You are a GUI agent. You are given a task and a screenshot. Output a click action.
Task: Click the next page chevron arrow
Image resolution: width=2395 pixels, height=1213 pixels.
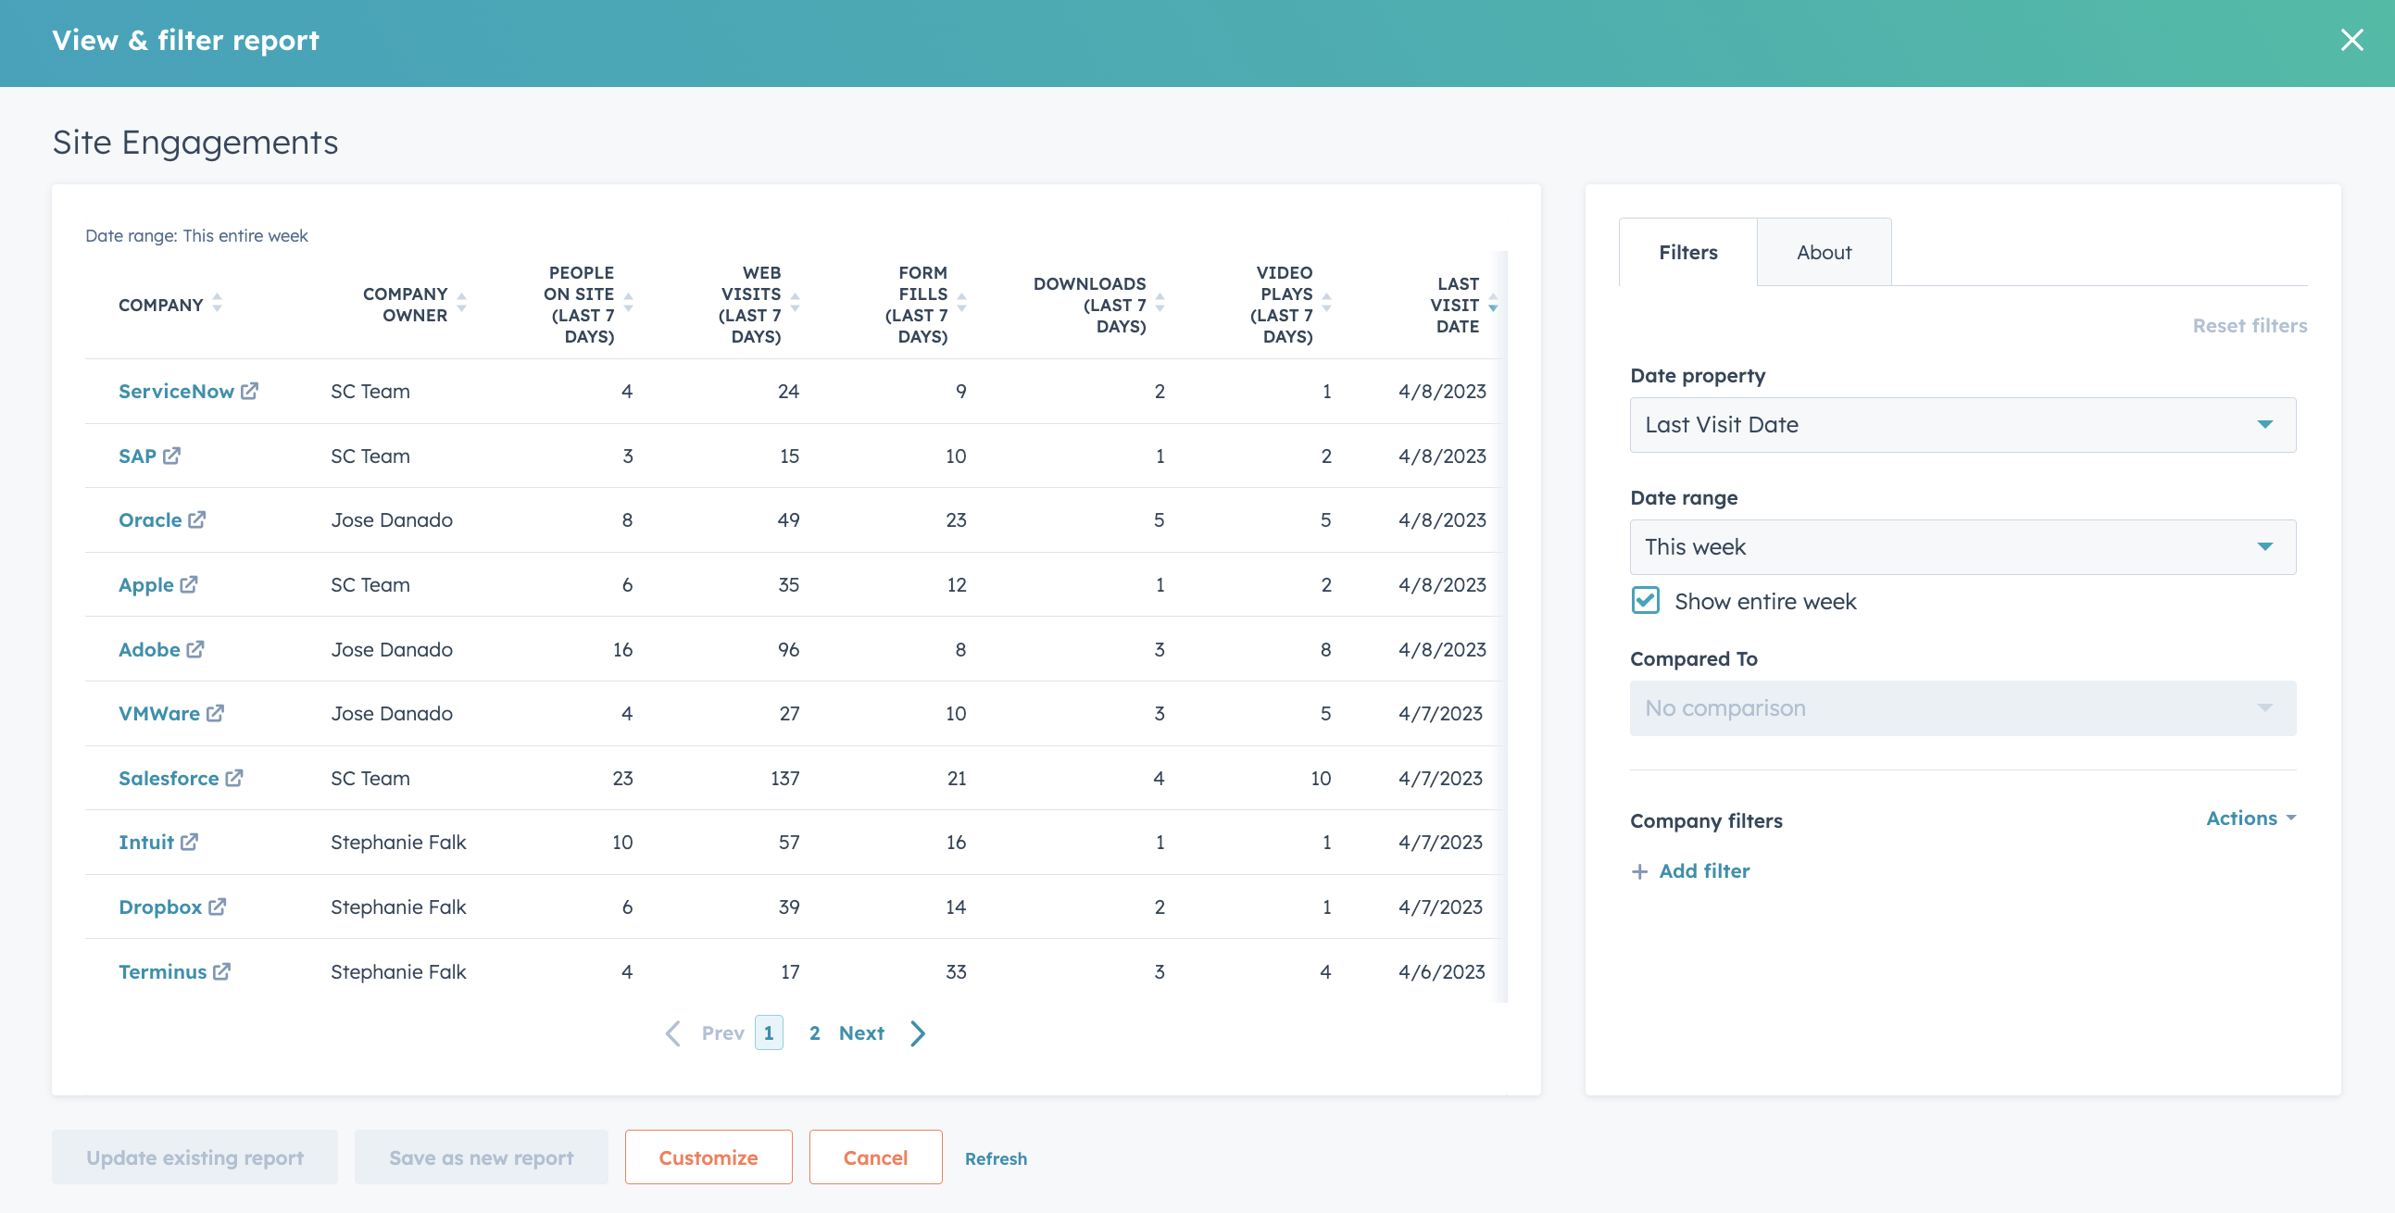918,1033
